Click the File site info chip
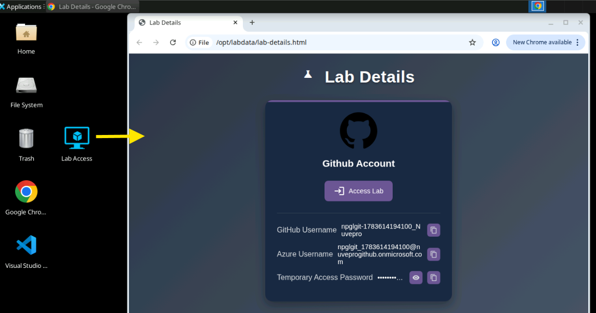The image size is (596, 313). click(x=200, y=43)
